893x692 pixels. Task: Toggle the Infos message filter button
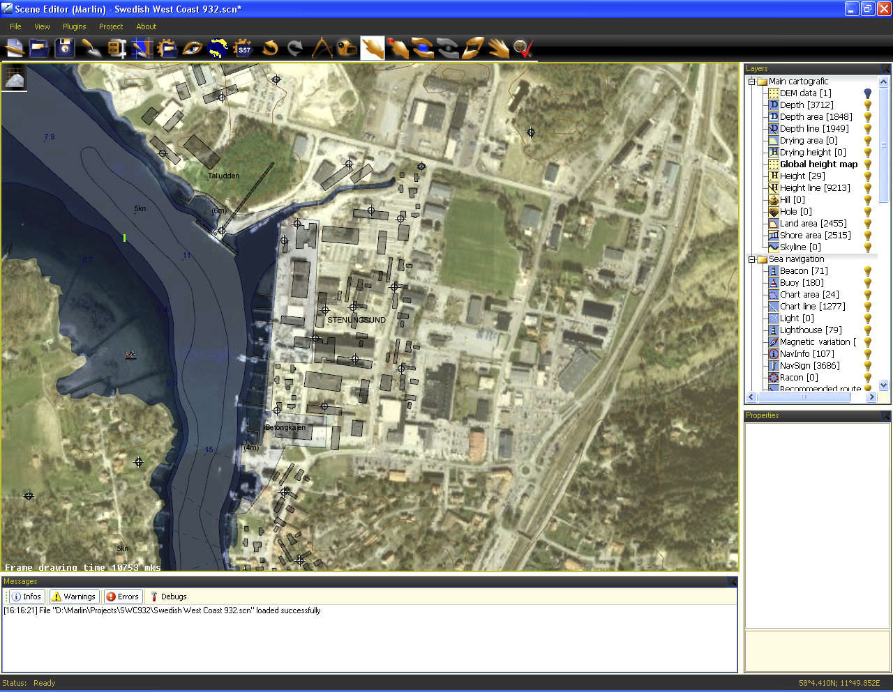[x=27, y=597]
